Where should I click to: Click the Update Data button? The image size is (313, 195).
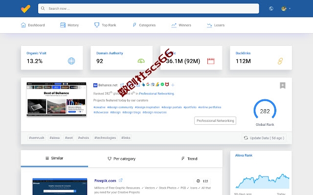(264, 138)
